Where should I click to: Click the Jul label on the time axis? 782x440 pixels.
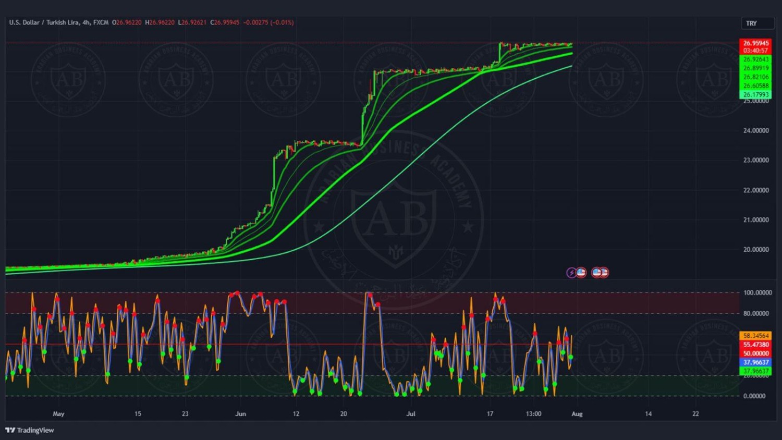point(411,414)
